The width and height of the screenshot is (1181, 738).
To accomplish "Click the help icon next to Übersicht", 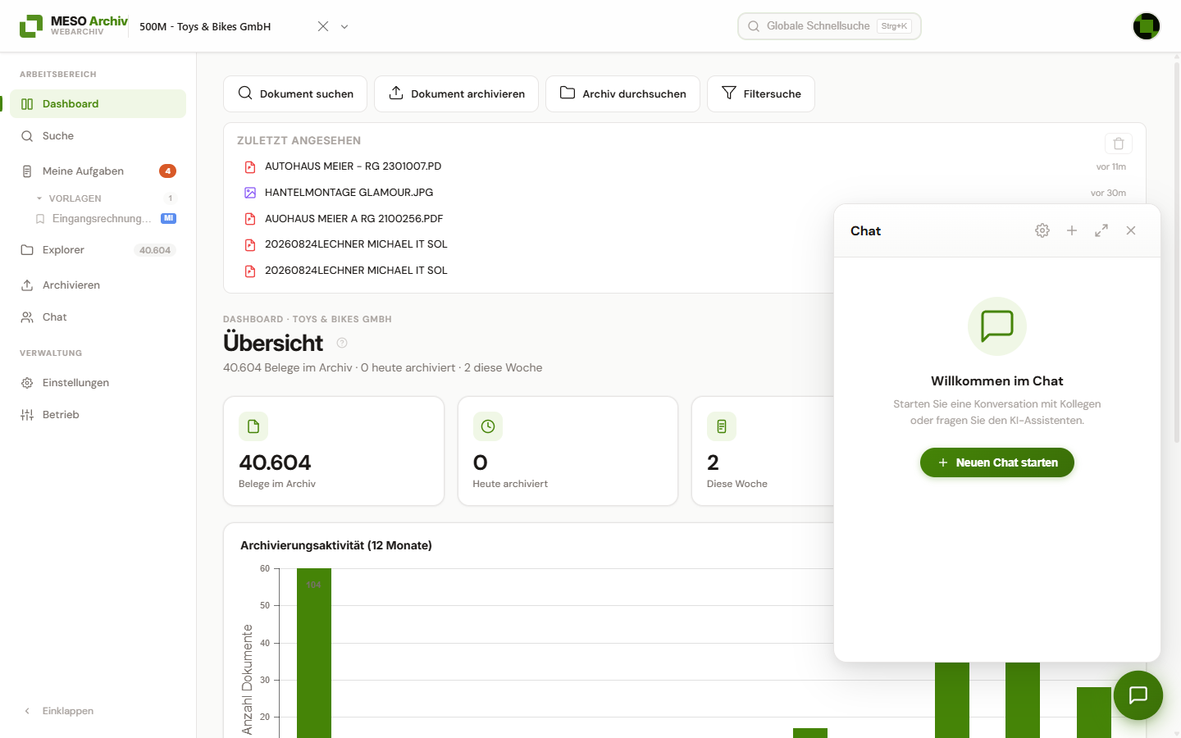I will [342, 343].
